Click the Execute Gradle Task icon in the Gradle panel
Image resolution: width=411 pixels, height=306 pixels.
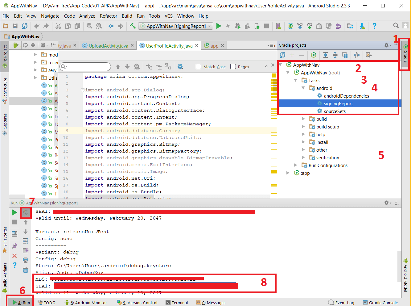[x=314, y=55]
